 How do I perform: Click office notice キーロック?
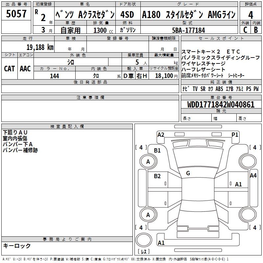point(17,246)
